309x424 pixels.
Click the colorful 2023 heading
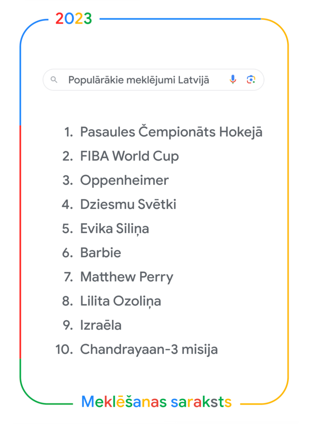coord(73,18)
